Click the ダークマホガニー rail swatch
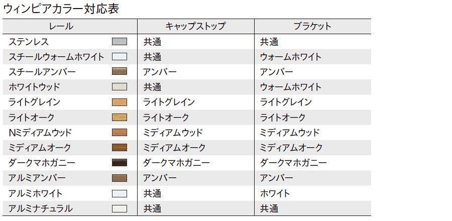The width and height of the screenshot is (452, 221). (x=120, y=163)
